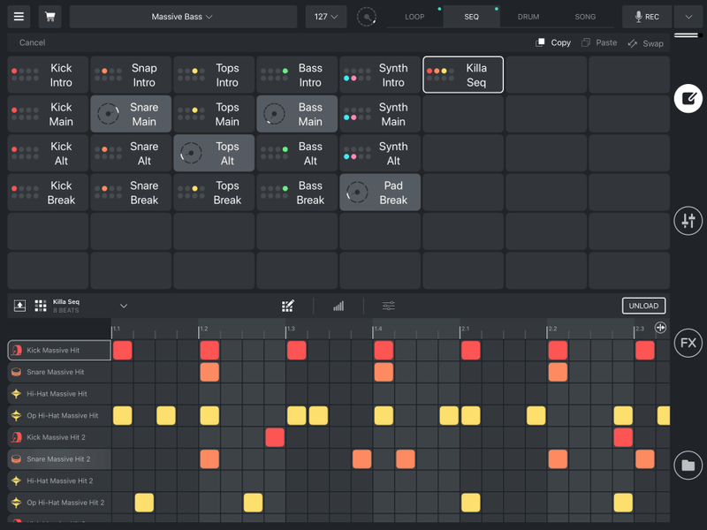Click the upload pattern icon
Image resolution: width=707 pixels, height=530 pixels.
(x=19, y=306)
